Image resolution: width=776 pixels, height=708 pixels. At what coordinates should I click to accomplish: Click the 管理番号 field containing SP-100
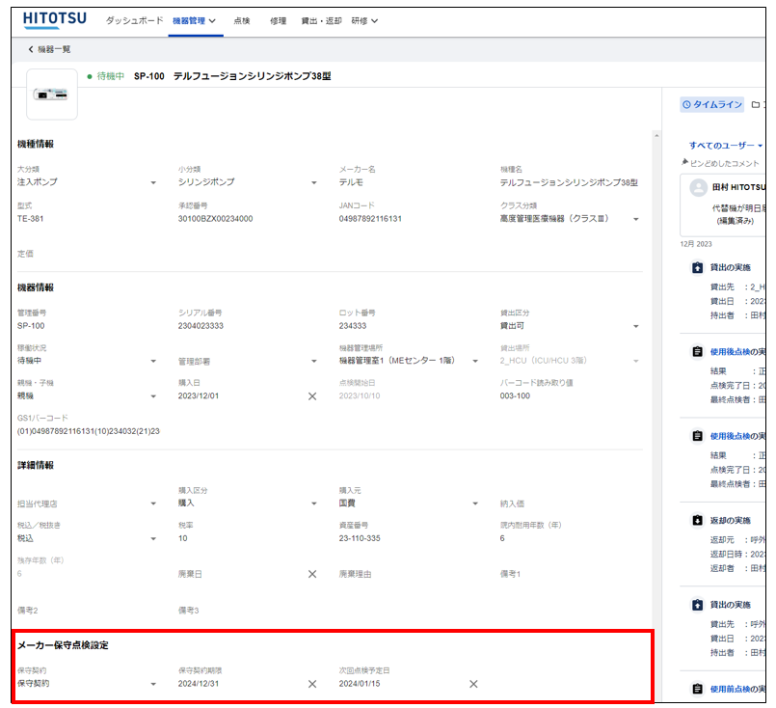87,326
